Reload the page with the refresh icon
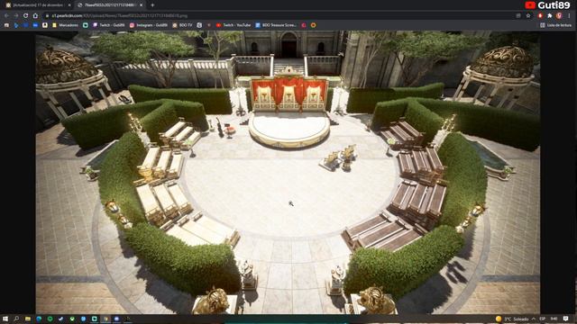Image resolution: width=577 pixels, height=324 pixels. (25, 16)
